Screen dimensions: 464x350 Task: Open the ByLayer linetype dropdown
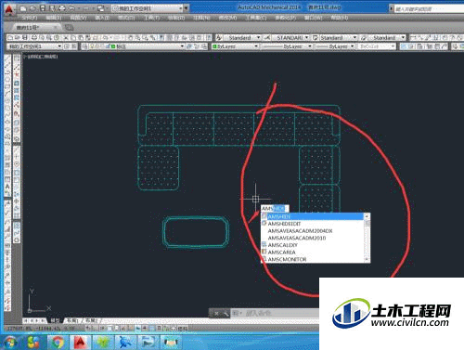(287, 46)
